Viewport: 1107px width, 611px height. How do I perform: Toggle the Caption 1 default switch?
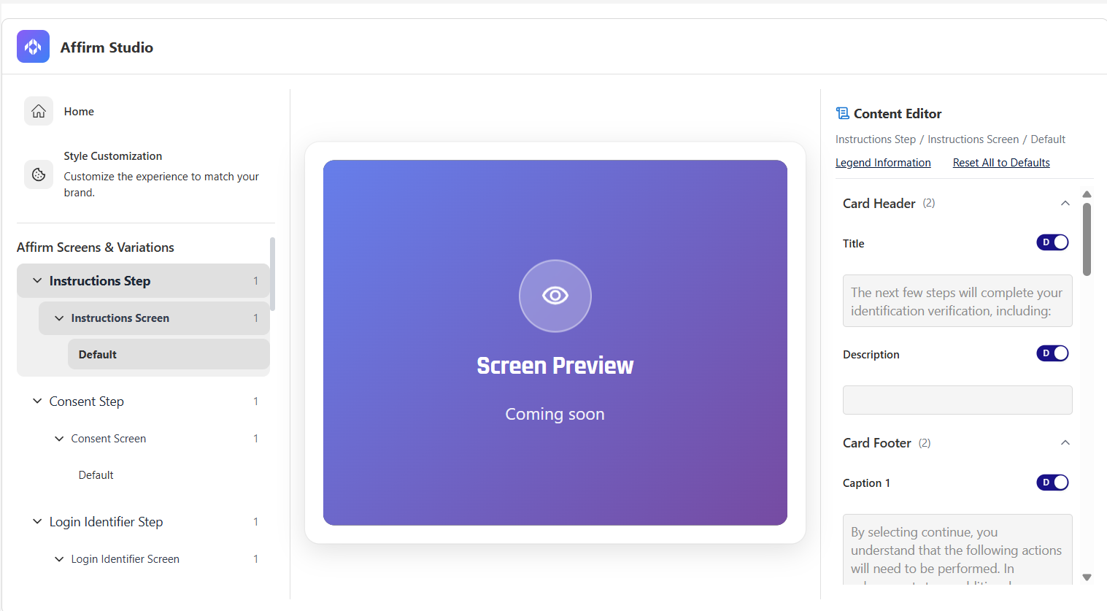(1052, 483)
